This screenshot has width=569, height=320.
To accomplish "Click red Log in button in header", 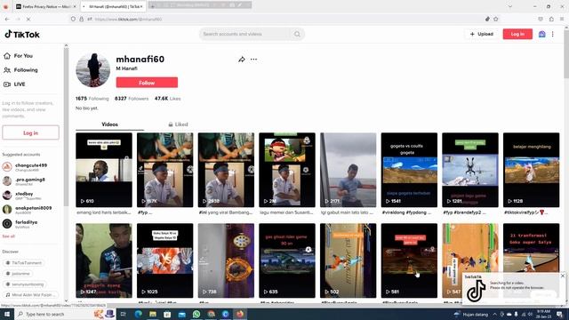I will click(x=517, y=34).
